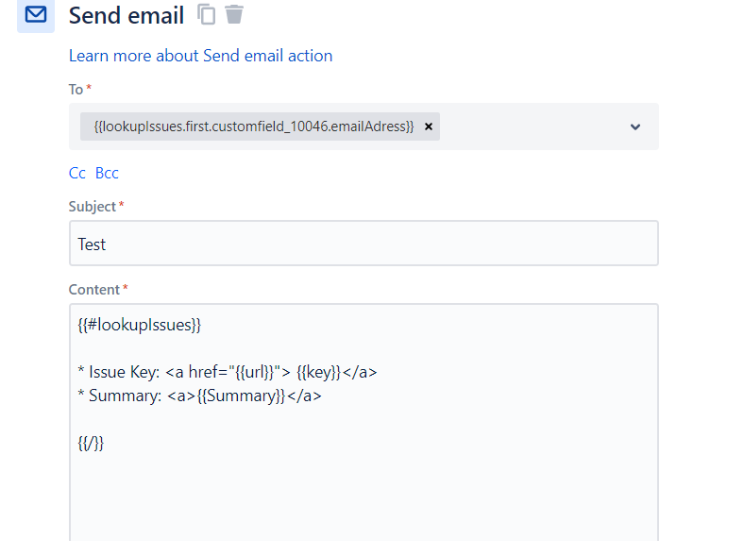744x556 pixels.
Task: Remove the lookupIssues recipient chip
Action: tap(429, 126)
